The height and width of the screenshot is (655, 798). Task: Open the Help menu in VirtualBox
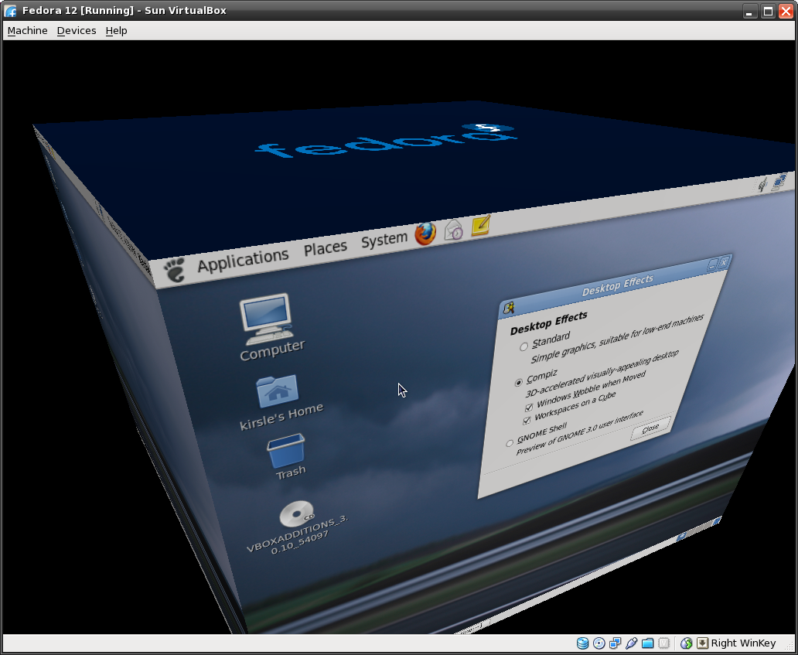point(116,31)
